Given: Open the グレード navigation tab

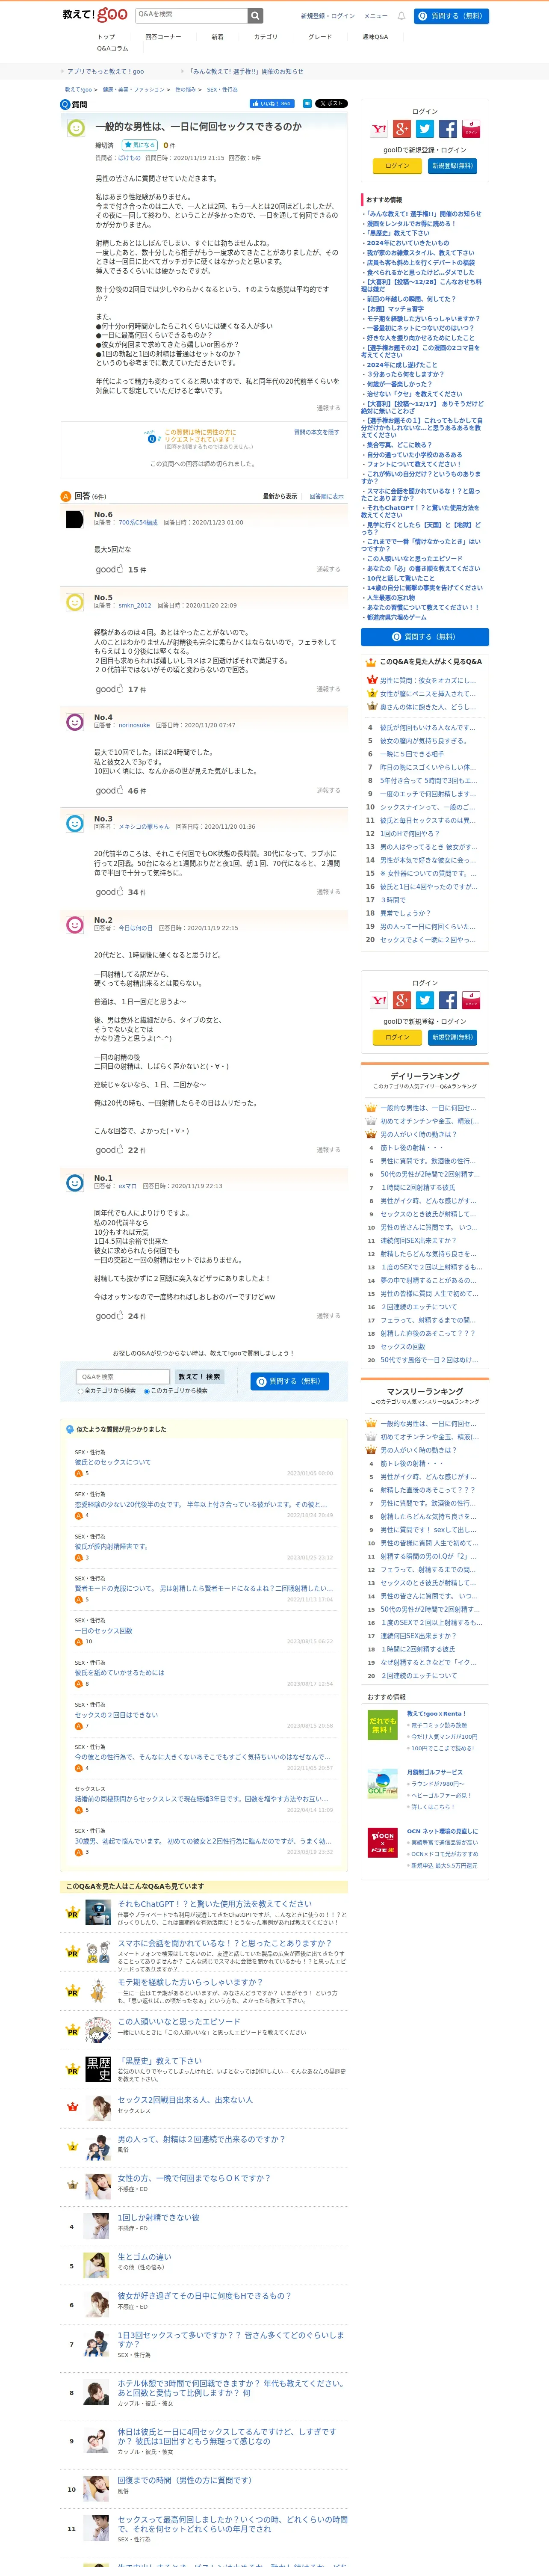Looking at the screenshot, I should point(320,37).
